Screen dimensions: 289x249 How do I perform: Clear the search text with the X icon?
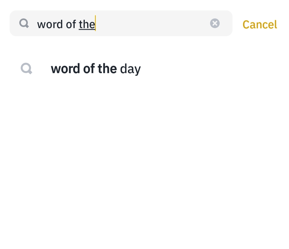pos(215,23)
